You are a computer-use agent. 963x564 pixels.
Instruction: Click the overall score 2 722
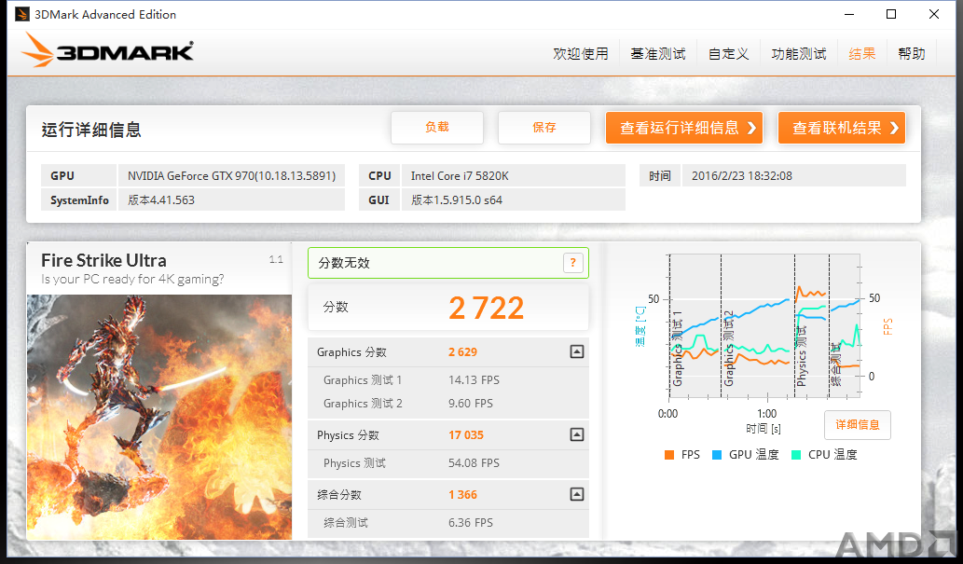click(x=487, y=308)
